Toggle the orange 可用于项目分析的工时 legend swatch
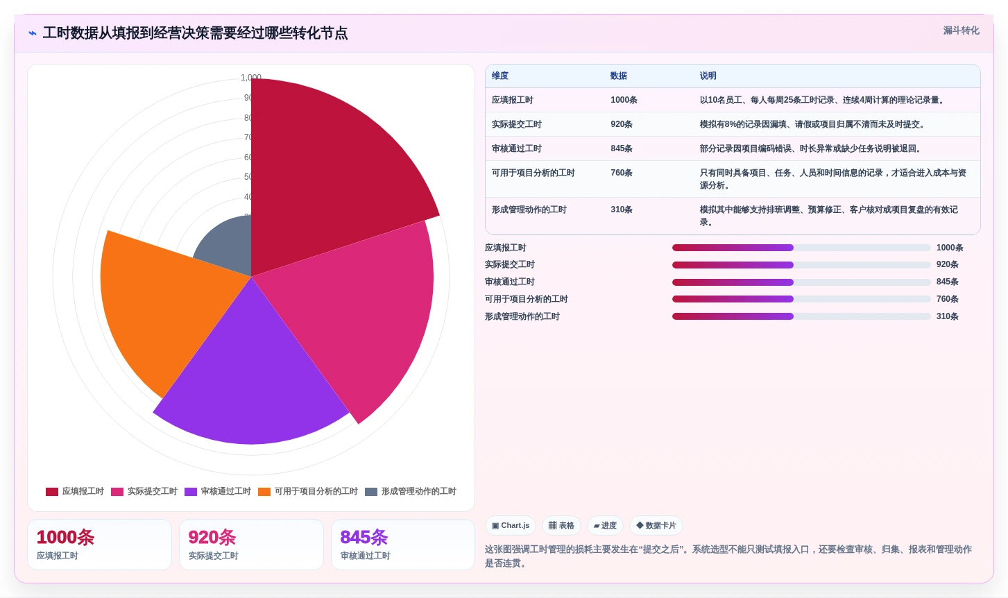This screenshot has width=1008, height=598. [264, 492]
